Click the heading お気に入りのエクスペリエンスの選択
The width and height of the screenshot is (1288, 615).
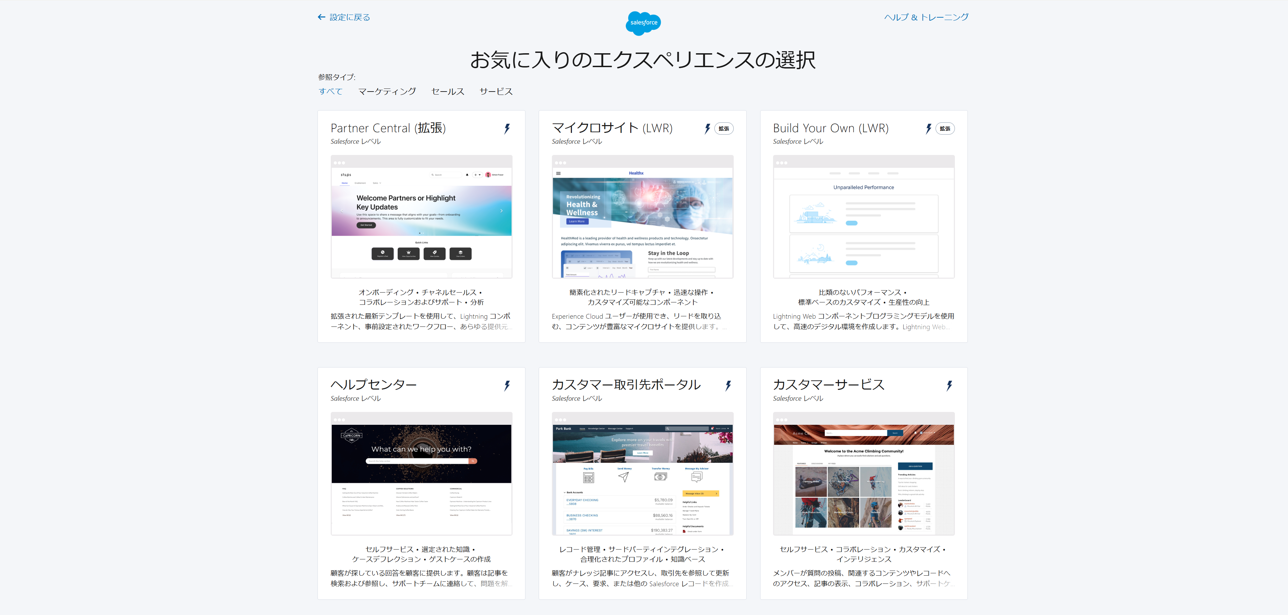click(x=642, y=60)
